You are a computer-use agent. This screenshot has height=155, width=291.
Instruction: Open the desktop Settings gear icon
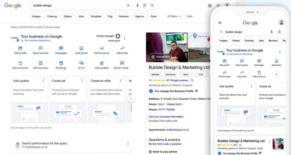click(x=210, y=5)
